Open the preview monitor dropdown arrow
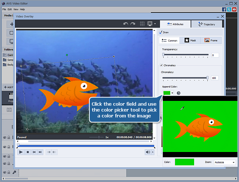The image size is (239, 182). 155,24
